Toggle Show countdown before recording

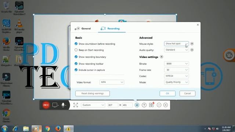pyautogui.click(x=76, y=44)
